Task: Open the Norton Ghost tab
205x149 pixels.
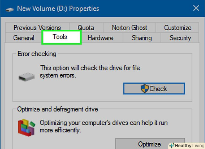Action: click(130, 28)
